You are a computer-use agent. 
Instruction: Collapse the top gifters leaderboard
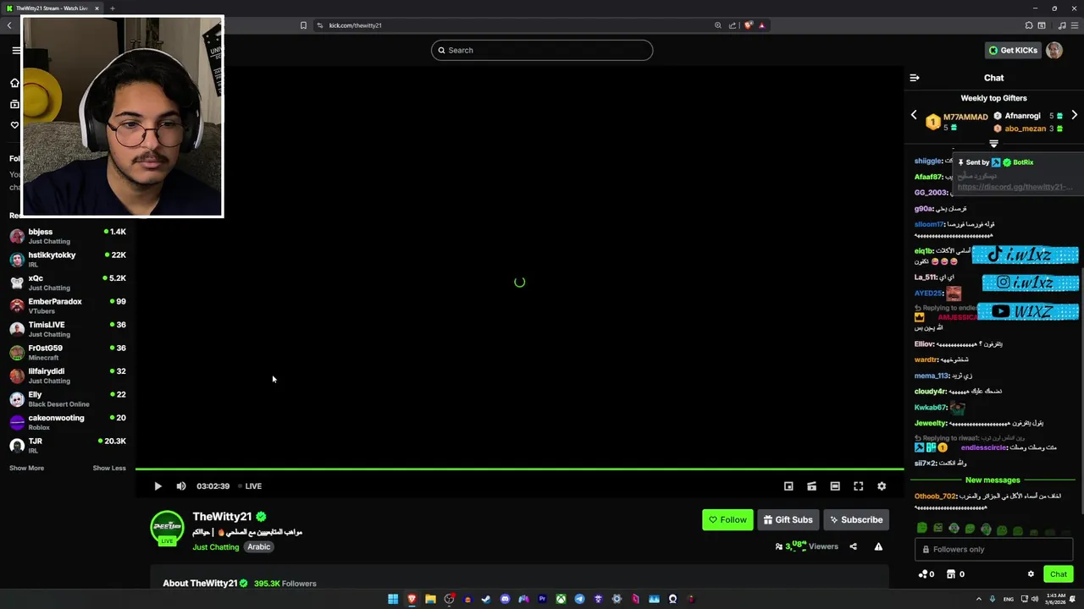pos(994,143)
